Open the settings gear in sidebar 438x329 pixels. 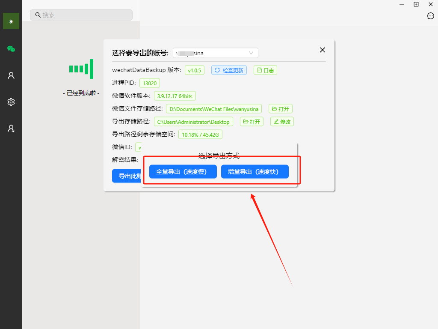[x=11, y=102]
